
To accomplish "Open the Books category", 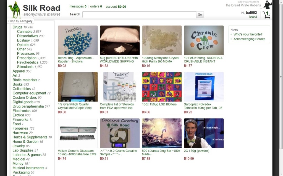I will pyautogui.click(x=17, y=84).
